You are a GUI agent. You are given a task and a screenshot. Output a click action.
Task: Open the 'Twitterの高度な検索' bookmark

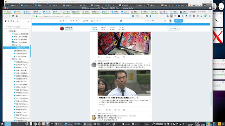point(20,34)
